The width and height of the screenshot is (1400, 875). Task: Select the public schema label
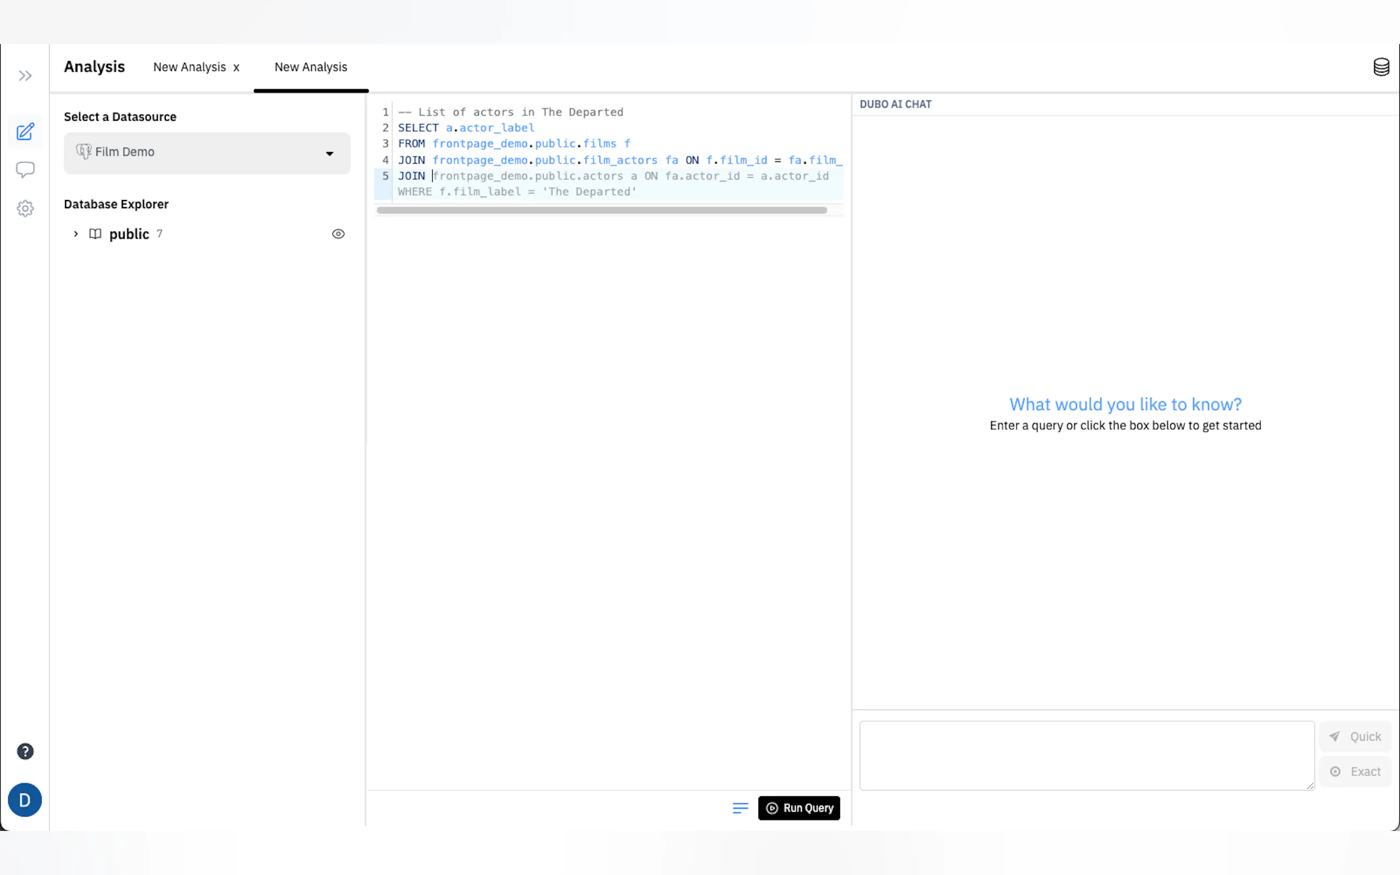click(x=129, y=234)
